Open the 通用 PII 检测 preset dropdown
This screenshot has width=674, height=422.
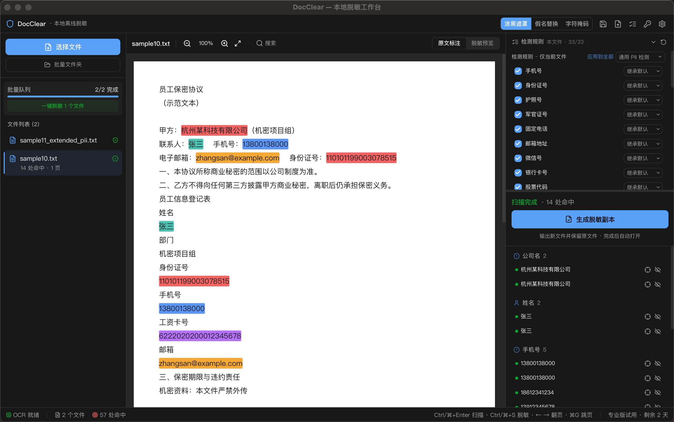click(640, 57)
